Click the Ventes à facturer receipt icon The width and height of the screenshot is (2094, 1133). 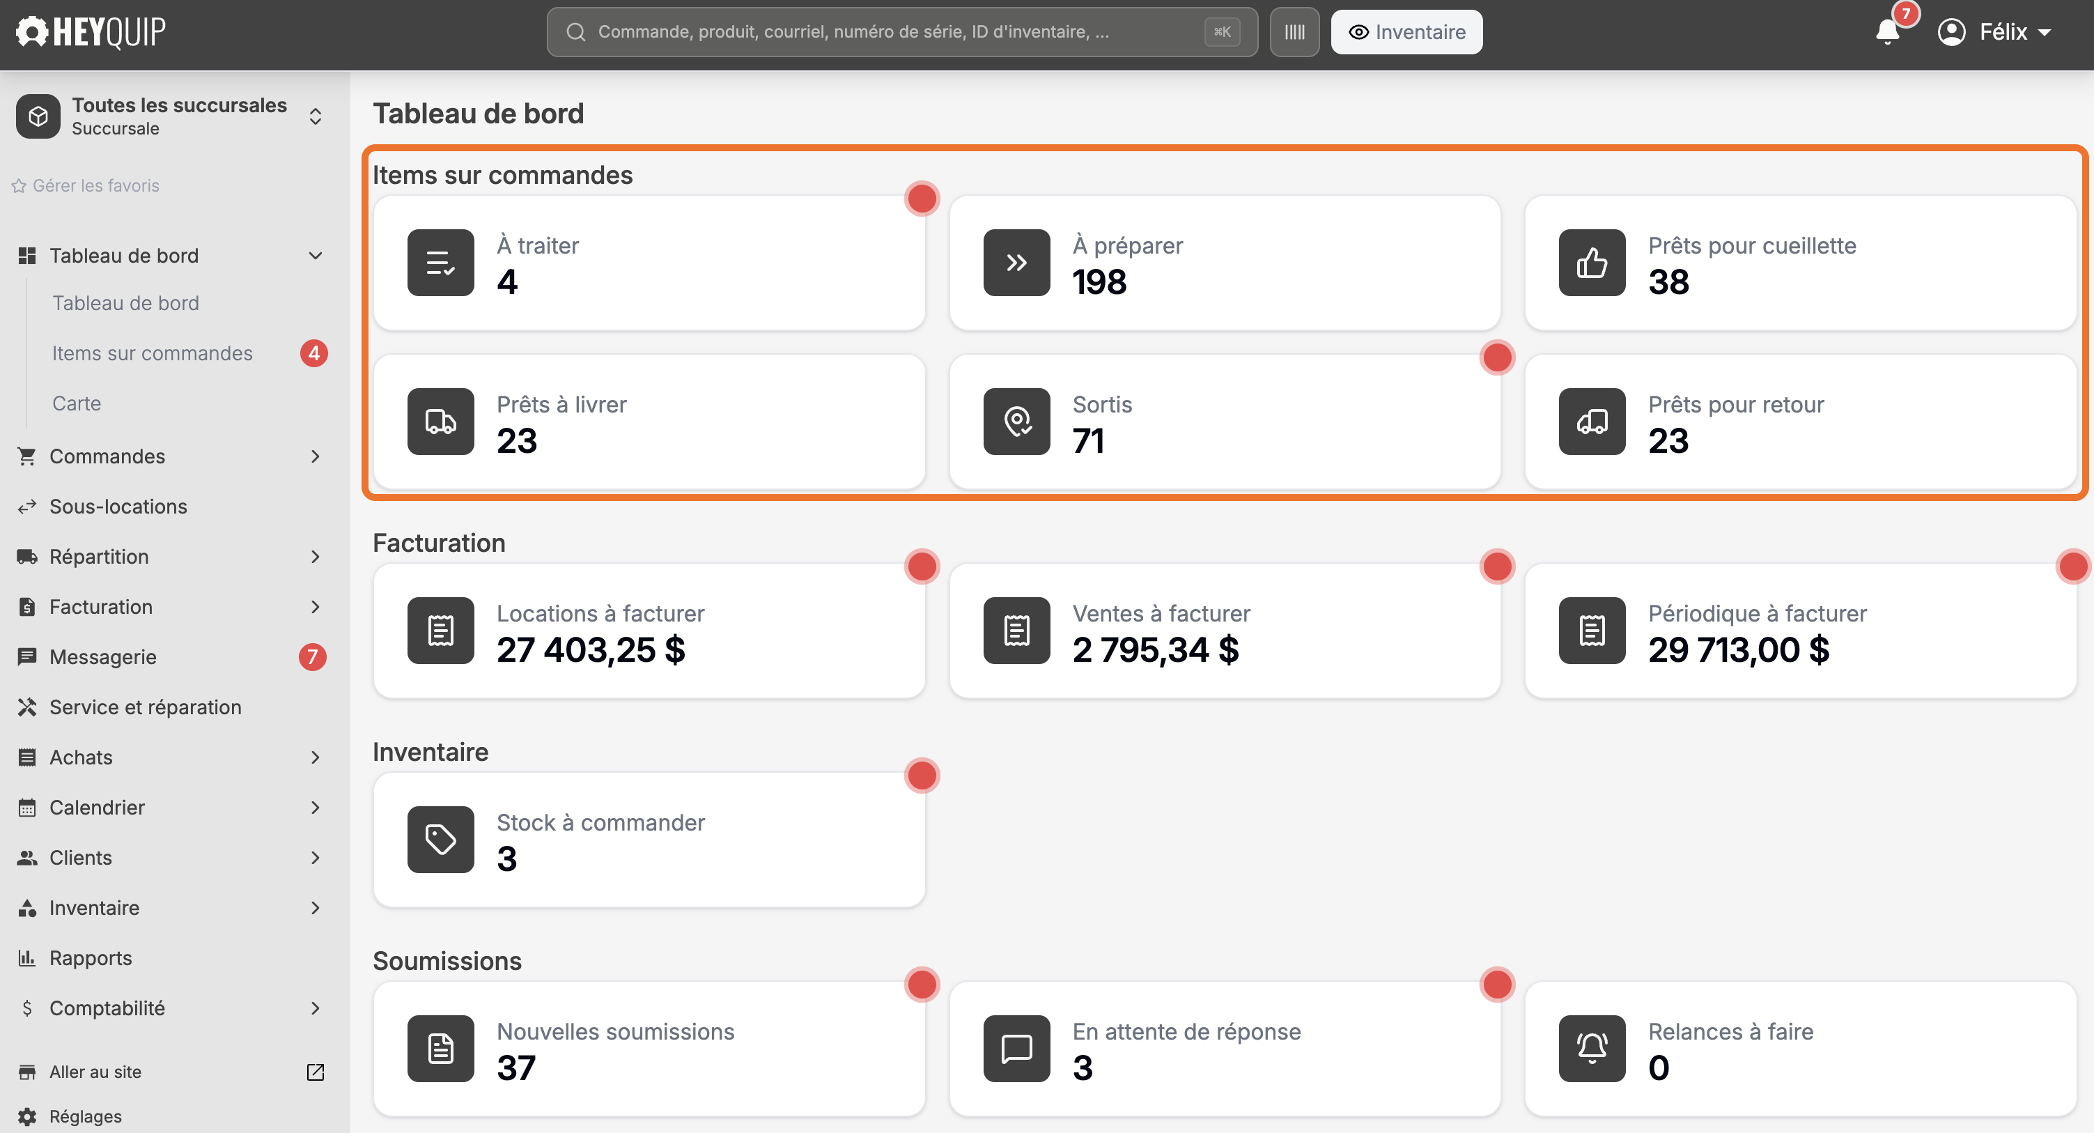click(x=1016, y=631)
